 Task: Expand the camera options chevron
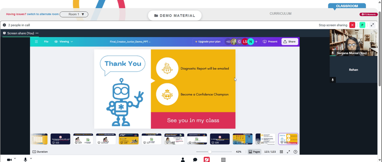pyautogui.click(x=15, y=158)
